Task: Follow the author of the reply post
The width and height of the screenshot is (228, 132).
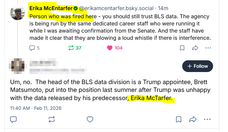Action: click(x=197, y=66)
